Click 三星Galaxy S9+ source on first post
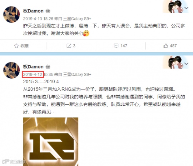The width and height of the screenshot is (193, 166). tap(77, 19)
